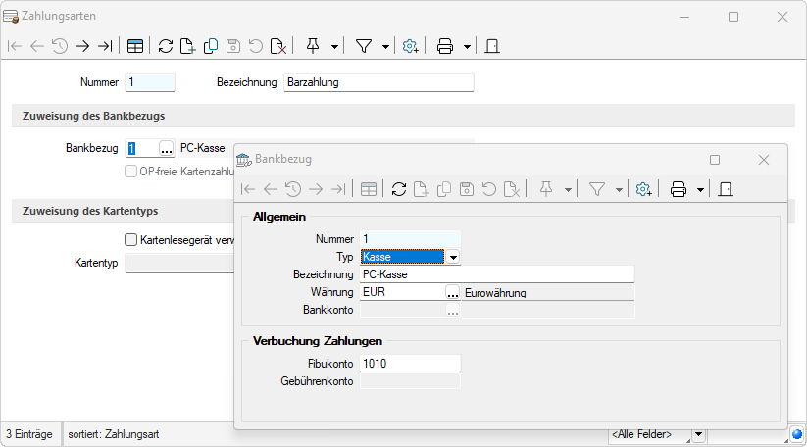The image size is (807, 447).
Task: Refresh data in Bankbezug window toolbar
Action: 398,189
